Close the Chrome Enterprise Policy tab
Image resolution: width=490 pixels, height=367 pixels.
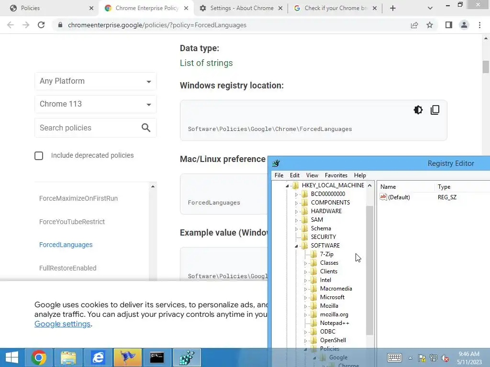click(186, 8)
